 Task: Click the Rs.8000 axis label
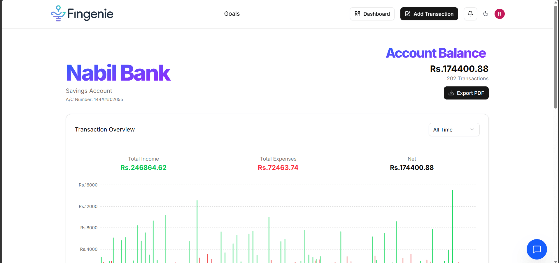point(89,228)
